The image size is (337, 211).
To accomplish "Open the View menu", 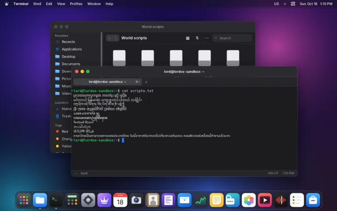I will point(61,4).
